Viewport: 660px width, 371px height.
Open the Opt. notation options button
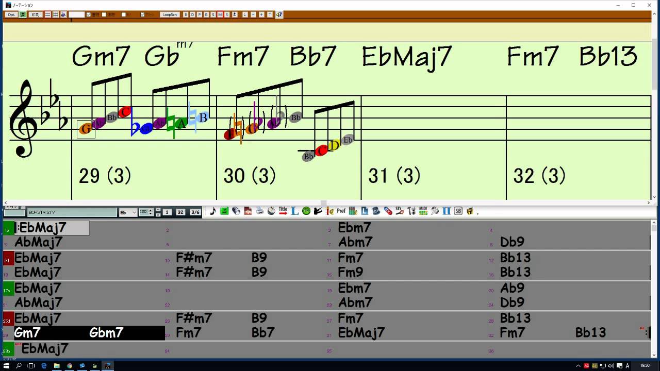[11, 14]
